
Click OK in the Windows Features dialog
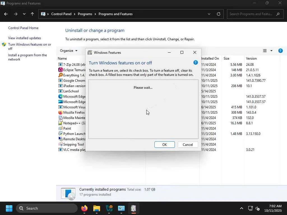(165, 145)
